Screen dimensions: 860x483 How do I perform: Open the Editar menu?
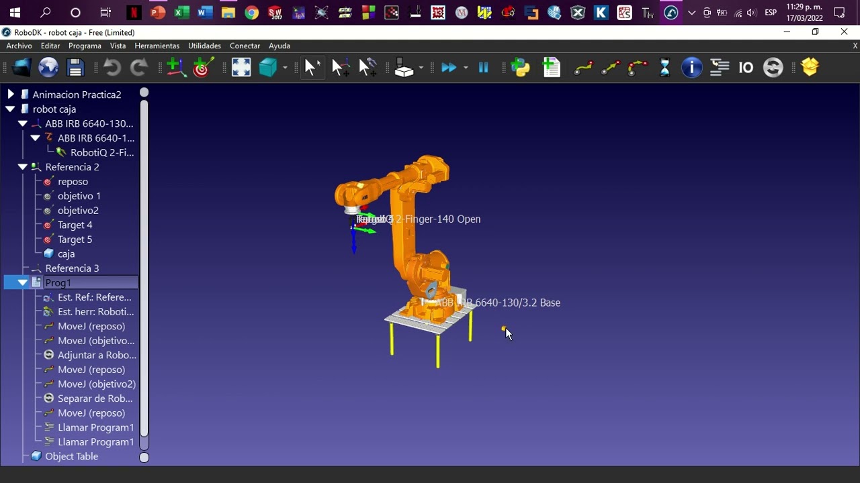50,46
